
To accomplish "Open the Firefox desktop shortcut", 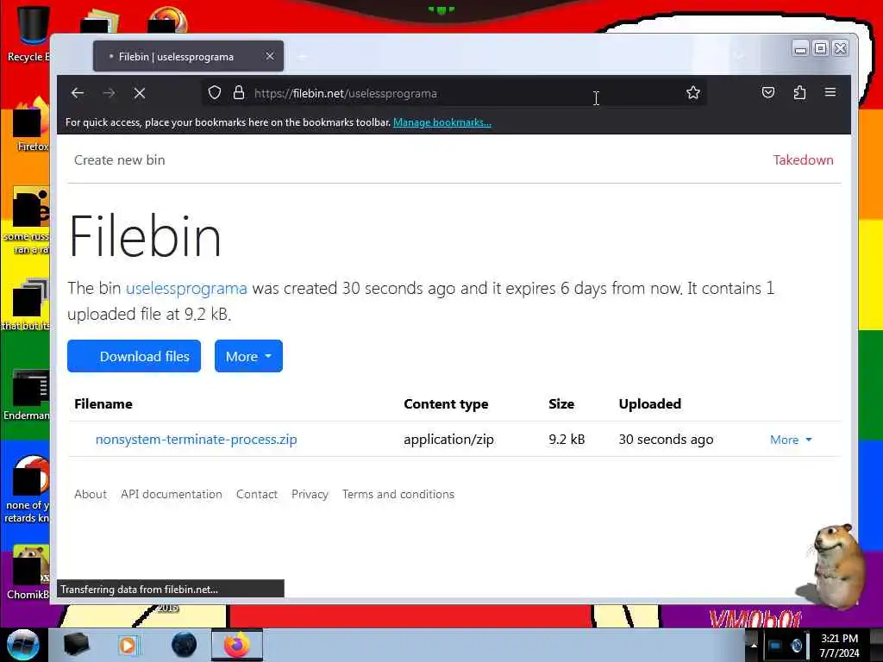I will pyautogui.click(x=29, y=124).
